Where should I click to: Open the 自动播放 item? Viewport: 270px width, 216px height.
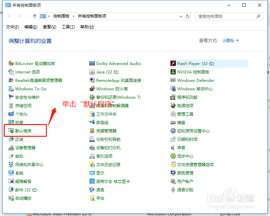click(23, 198)
